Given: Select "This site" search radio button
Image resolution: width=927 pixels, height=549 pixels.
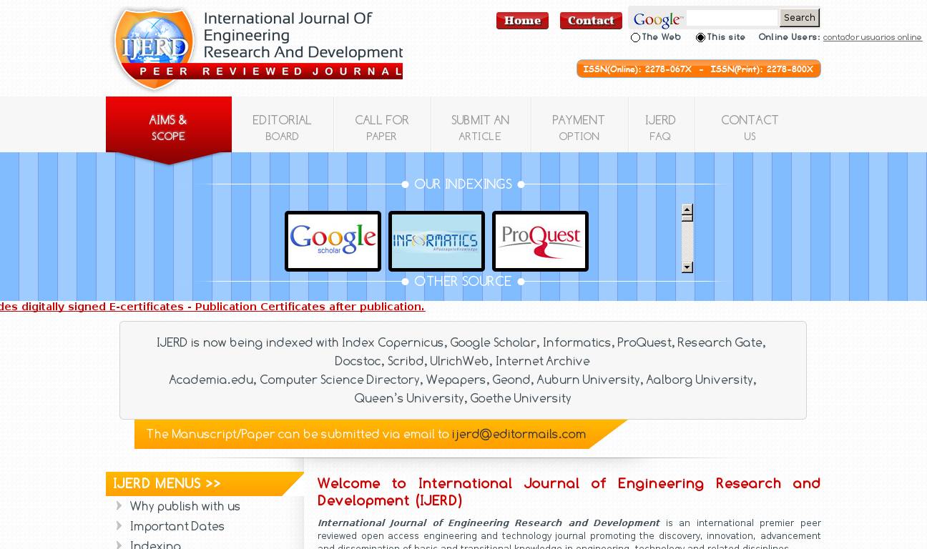Looking at the screenshot, I should tap(700, 38).
